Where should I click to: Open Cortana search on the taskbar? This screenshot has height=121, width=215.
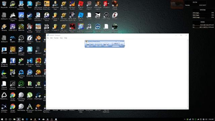6,119
